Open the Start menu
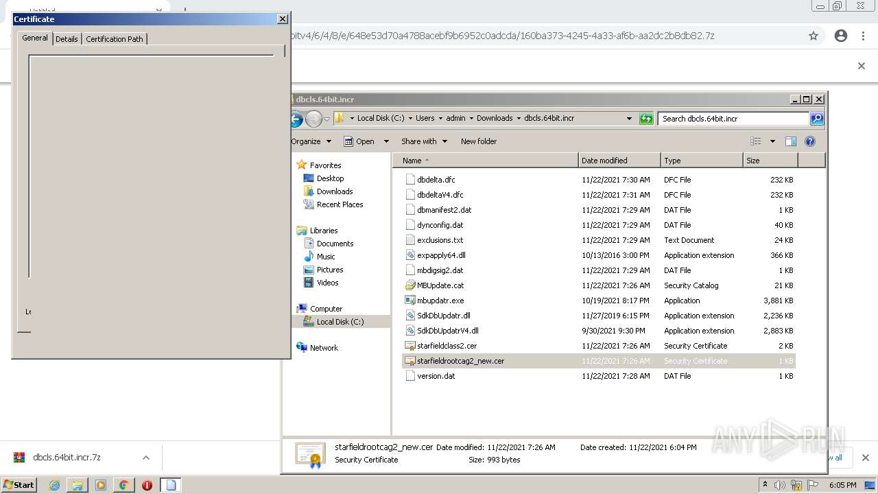The width and height of the screenshot is (878, 494). (19, 485)
